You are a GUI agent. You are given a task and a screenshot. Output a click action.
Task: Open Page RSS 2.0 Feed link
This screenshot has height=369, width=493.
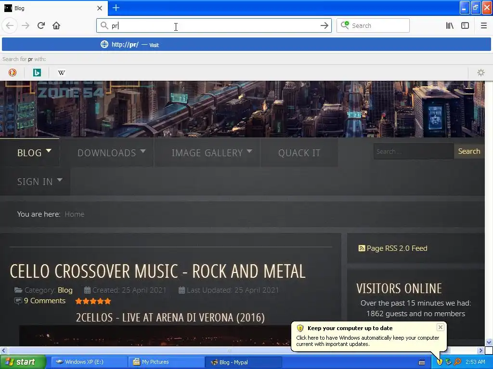(x=397, y=248)
